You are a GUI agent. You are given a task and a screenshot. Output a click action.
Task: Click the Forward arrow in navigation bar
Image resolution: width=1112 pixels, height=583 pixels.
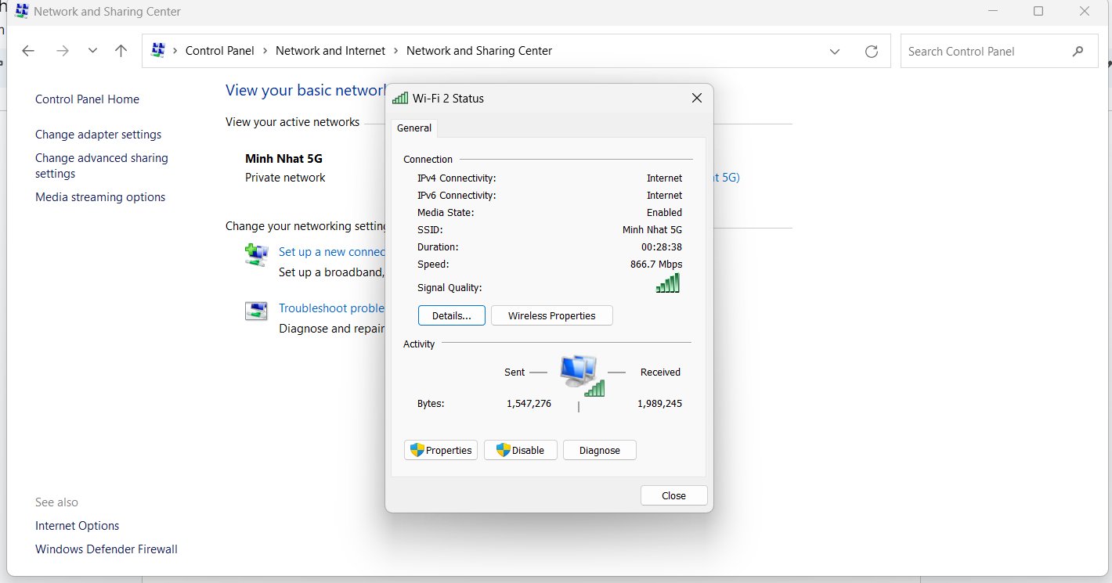(63, 51)
